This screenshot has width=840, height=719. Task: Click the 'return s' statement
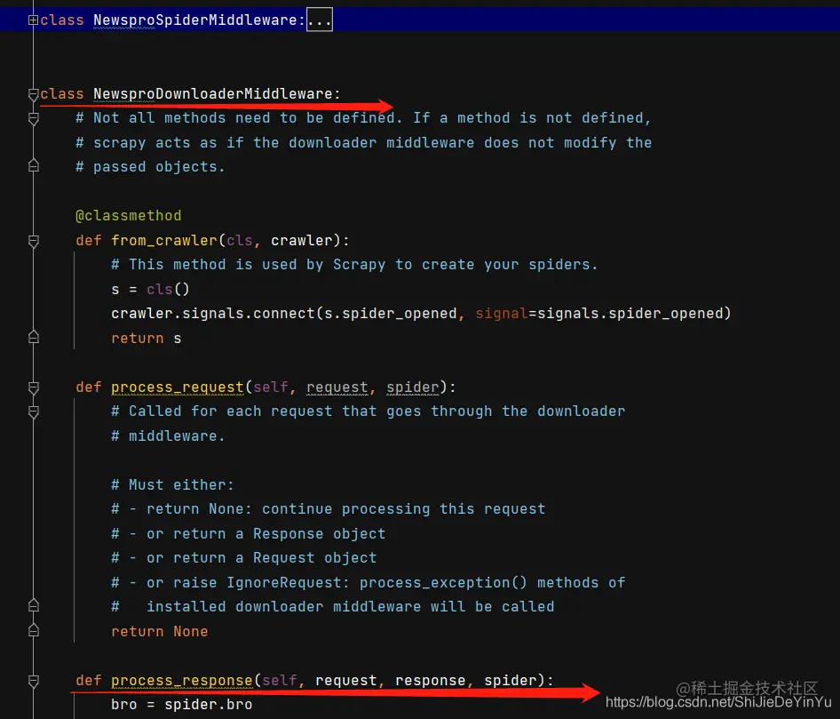tap(147, 339)
